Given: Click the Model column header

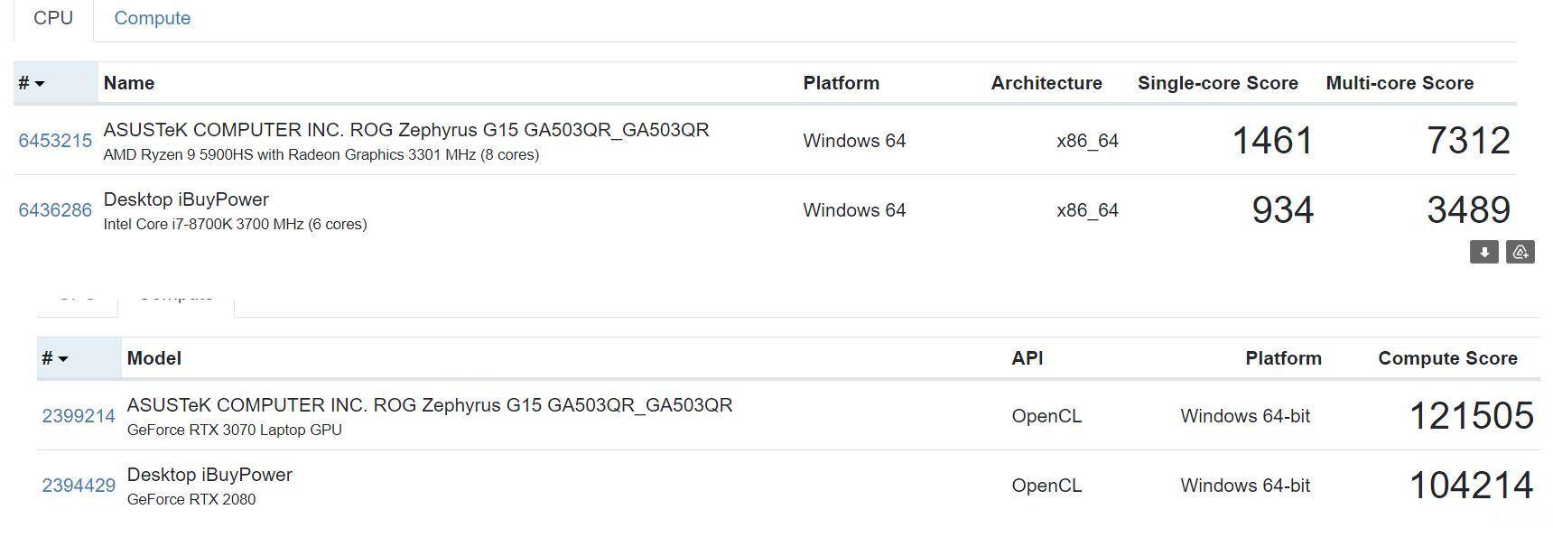Looking at the screenshot, I should pyautogui.click(x=154, y=358).
